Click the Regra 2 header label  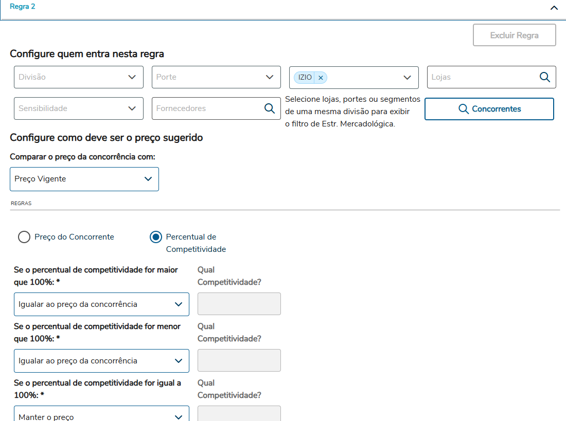[23, 7]
